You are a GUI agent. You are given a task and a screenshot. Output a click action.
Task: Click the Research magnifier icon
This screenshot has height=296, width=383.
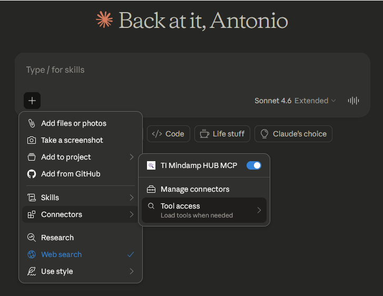point(32,238)
